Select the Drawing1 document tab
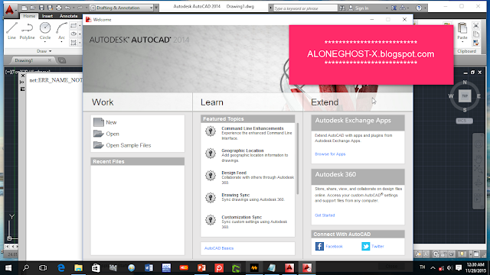 24,60
